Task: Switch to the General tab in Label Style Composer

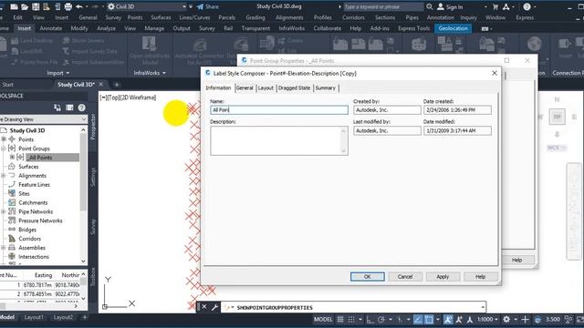Action: click(245, 88)
